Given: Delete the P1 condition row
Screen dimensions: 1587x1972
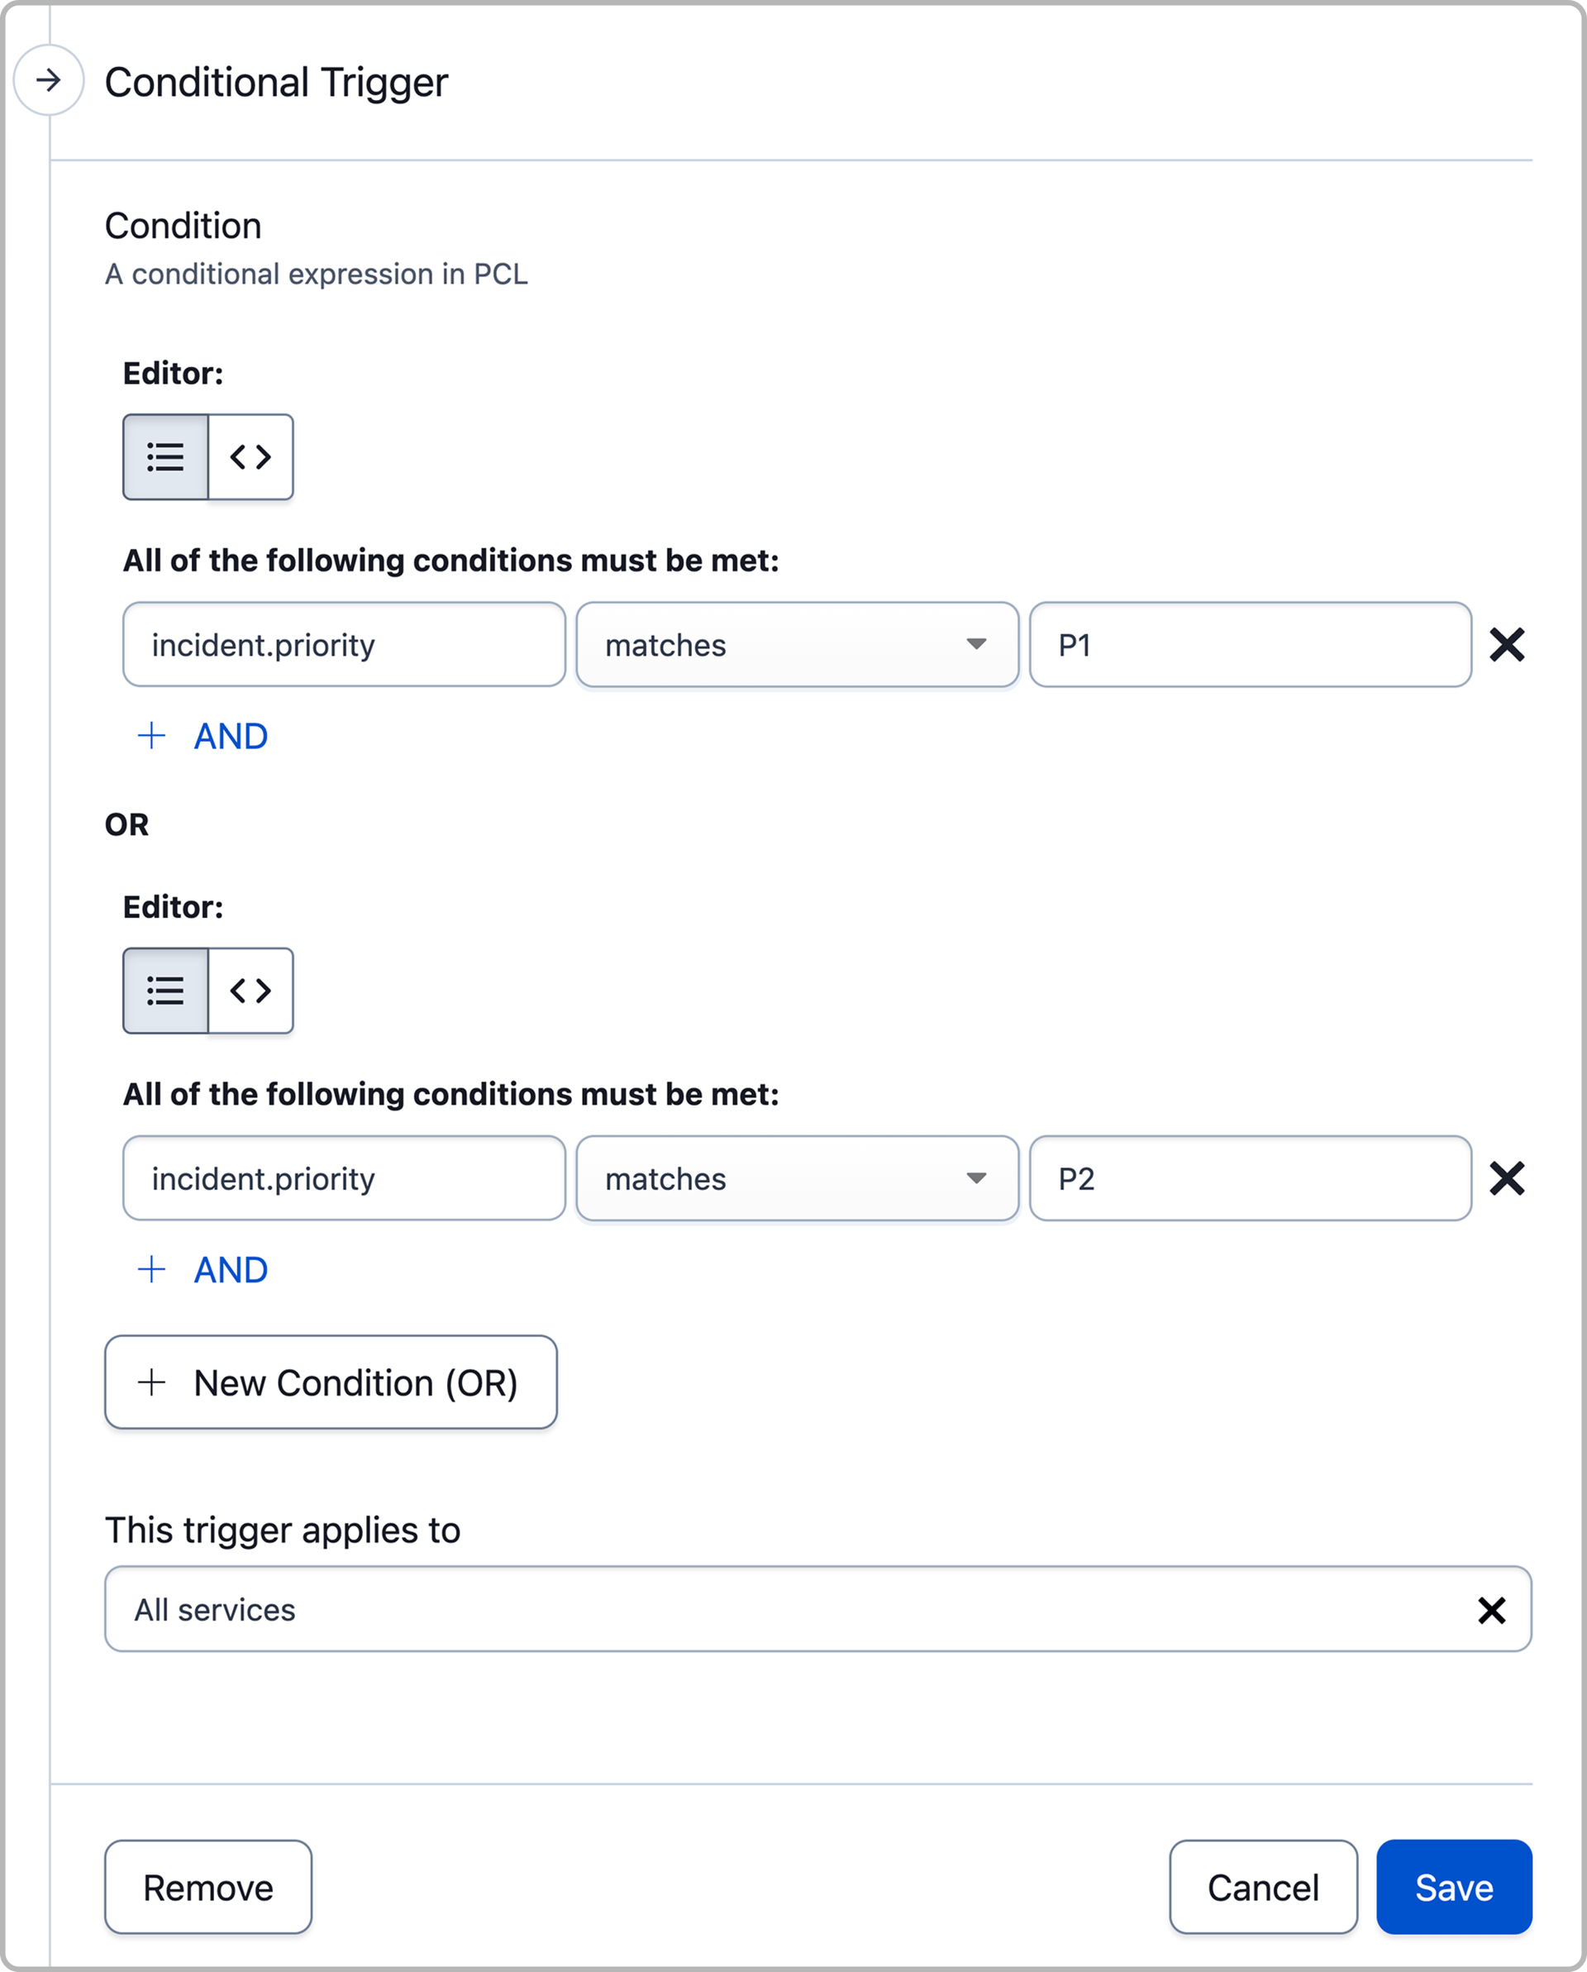Looking at the screenshot, I should [1507, 645].
